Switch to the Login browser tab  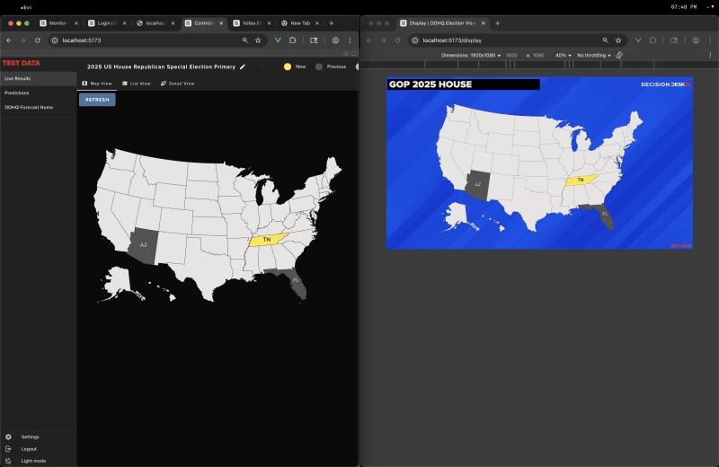107,23
